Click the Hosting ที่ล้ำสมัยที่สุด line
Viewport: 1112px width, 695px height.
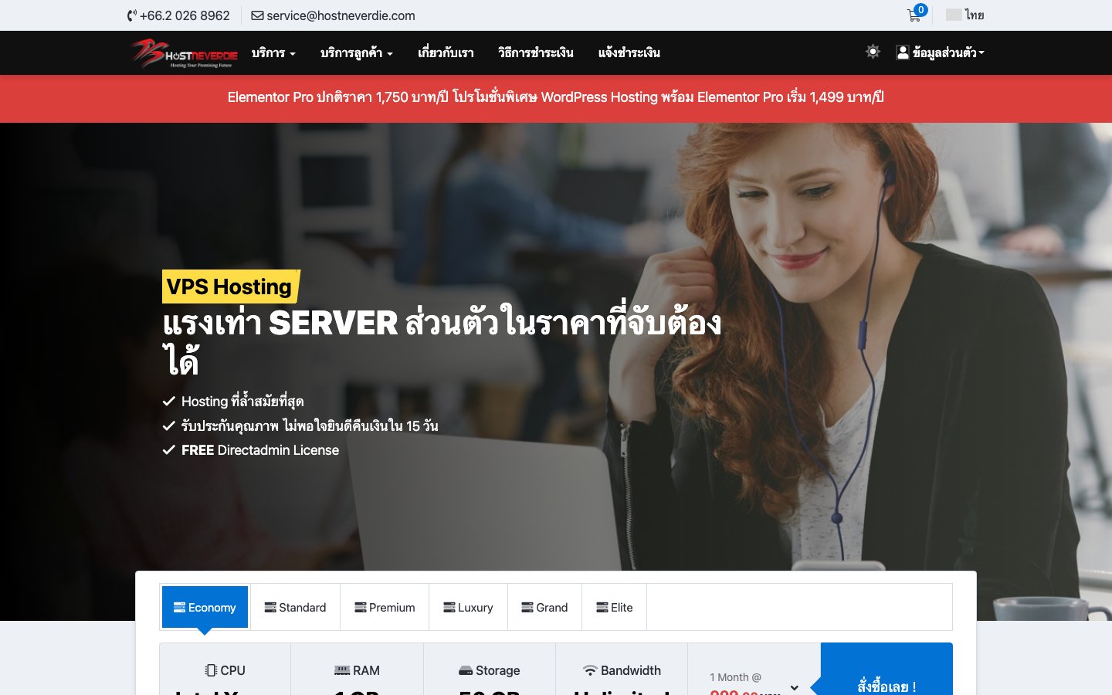coord(242,401)
